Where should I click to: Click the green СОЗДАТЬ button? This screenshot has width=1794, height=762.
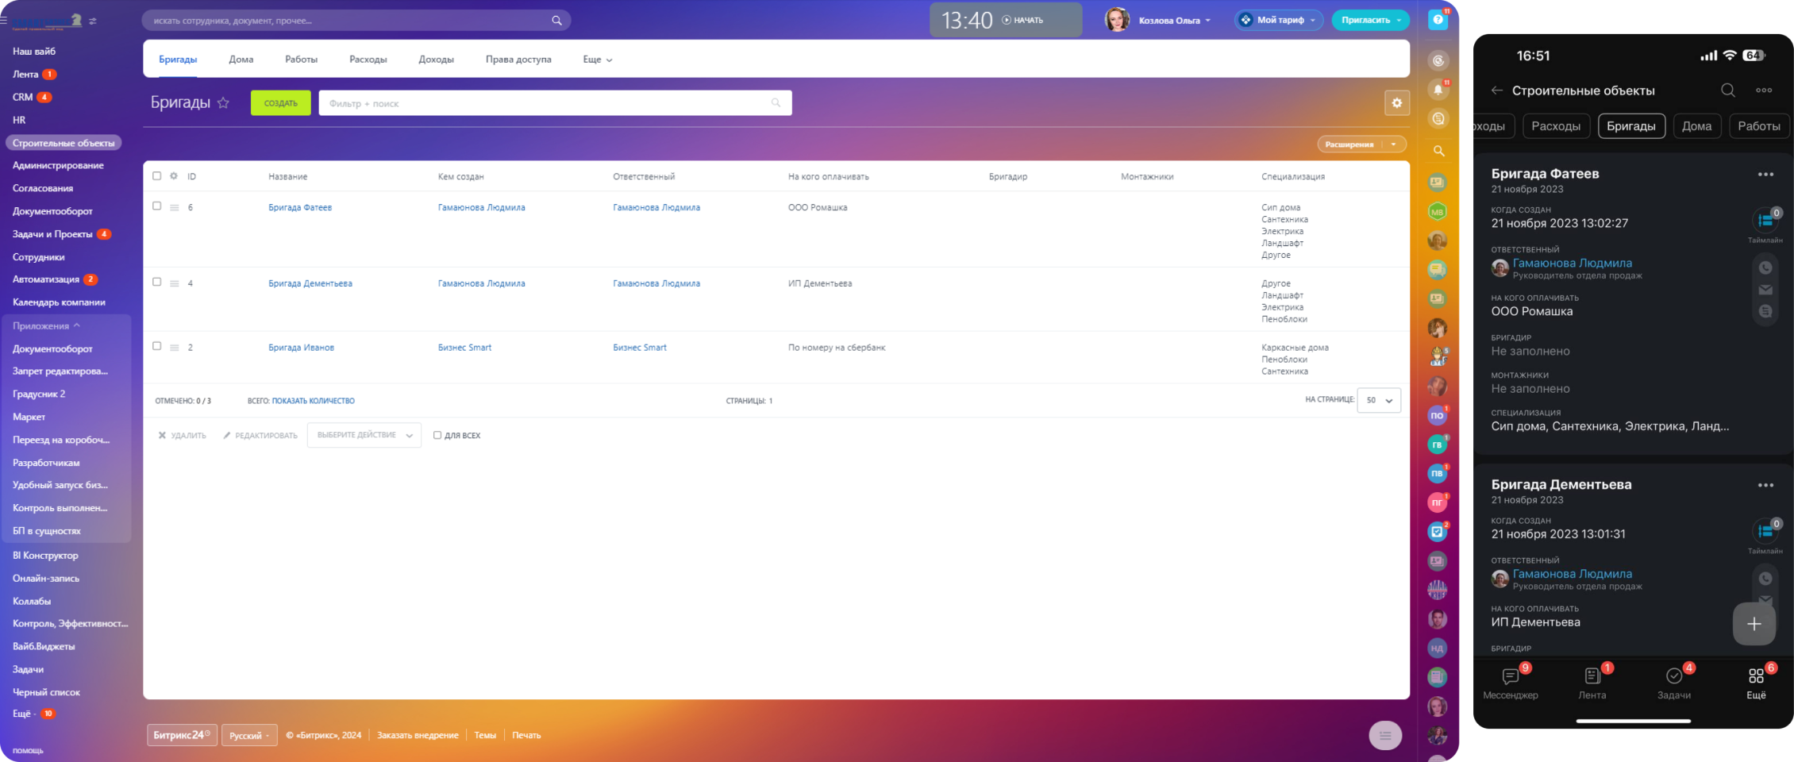[281, 103]
